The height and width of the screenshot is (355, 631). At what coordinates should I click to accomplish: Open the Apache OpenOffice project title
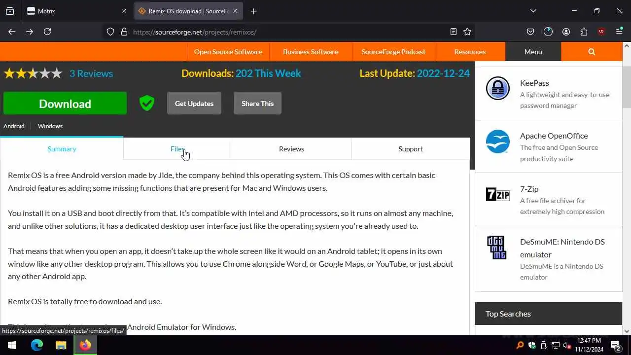click(554, 136)
